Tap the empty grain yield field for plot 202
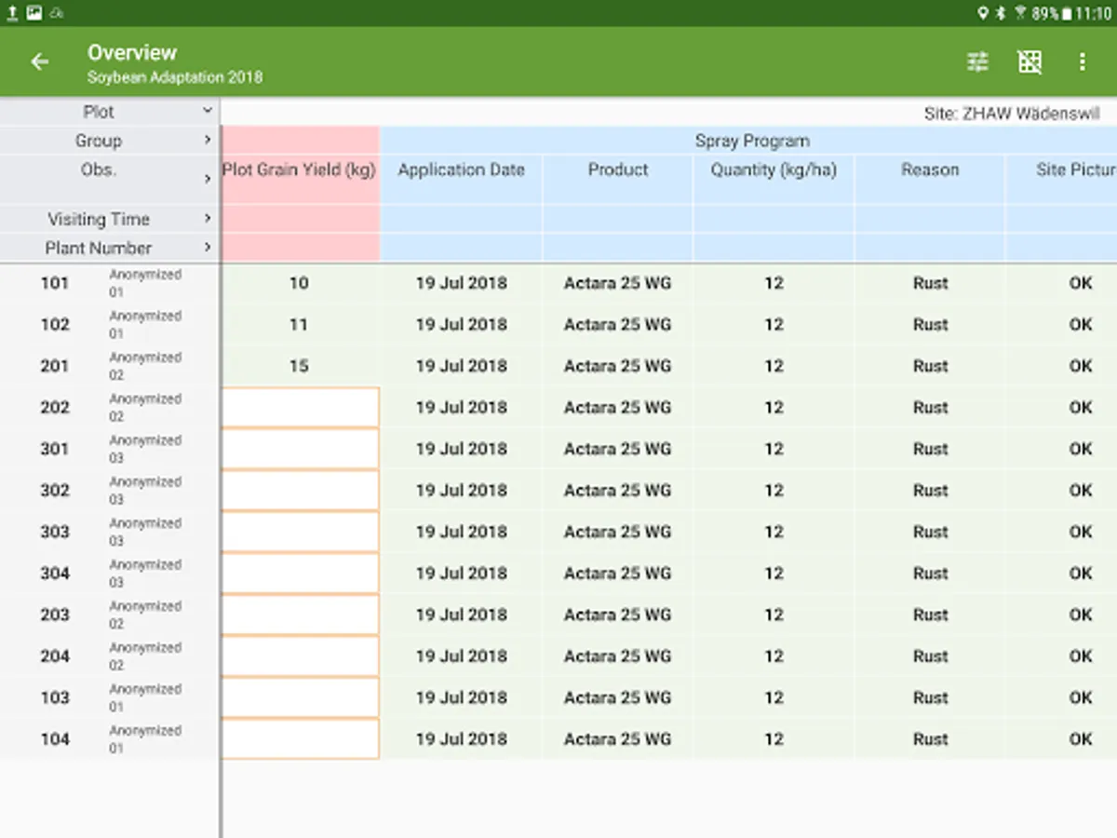This screenshot has height=838, width=1117. click(300, 408)
